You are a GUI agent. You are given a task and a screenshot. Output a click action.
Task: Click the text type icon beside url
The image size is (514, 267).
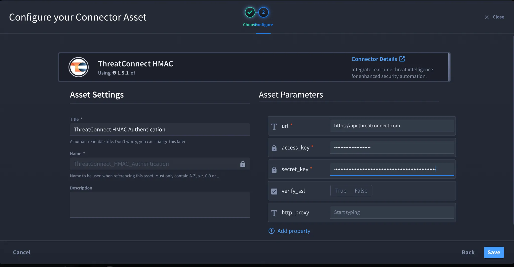[274, 126]
